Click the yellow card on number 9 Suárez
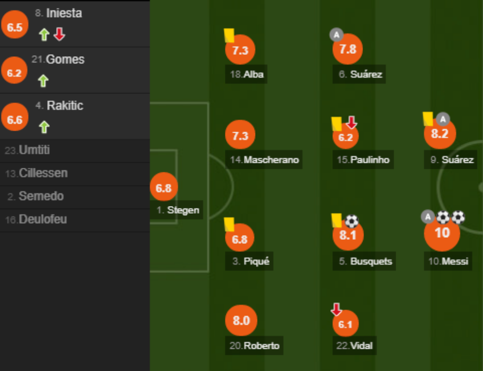Viewport: 483px width, 371px height. point(428,118)
